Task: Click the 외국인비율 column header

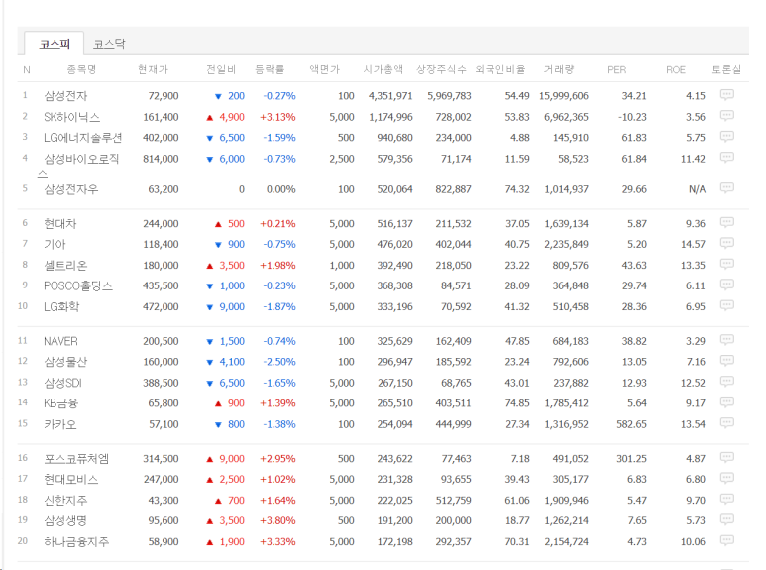Action: pos(500,69)
